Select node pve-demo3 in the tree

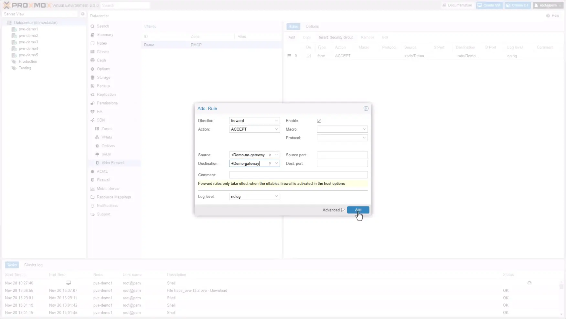click(28, 42)
